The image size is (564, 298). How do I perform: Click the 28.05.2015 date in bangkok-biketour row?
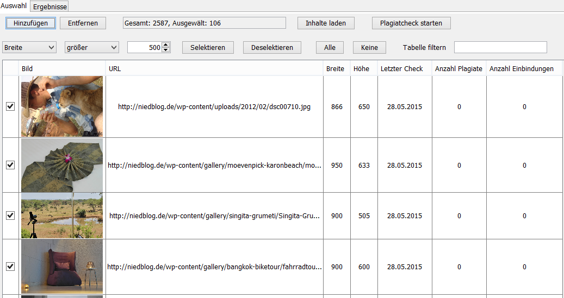coord(405,267)
